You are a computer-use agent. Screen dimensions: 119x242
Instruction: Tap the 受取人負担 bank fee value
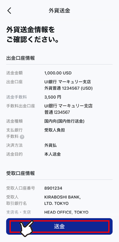[x=54, y=130]
